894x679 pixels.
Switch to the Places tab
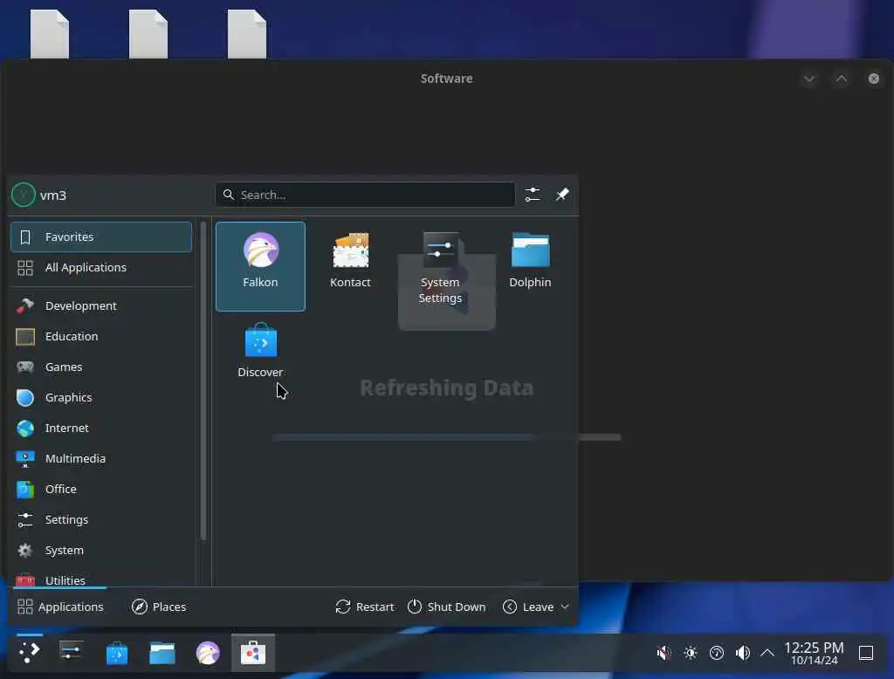coord(159,607)
